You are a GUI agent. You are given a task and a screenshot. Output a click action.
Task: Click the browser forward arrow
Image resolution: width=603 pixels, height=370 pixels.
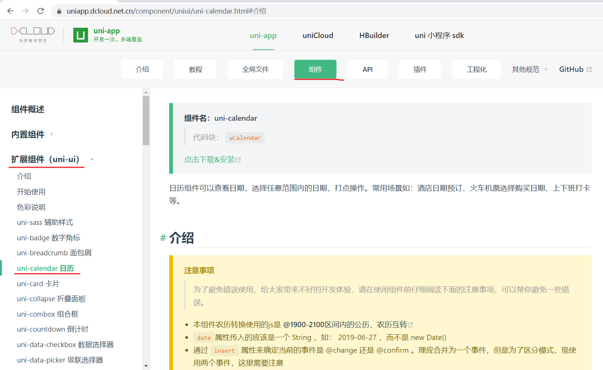[x=25, y=11]
